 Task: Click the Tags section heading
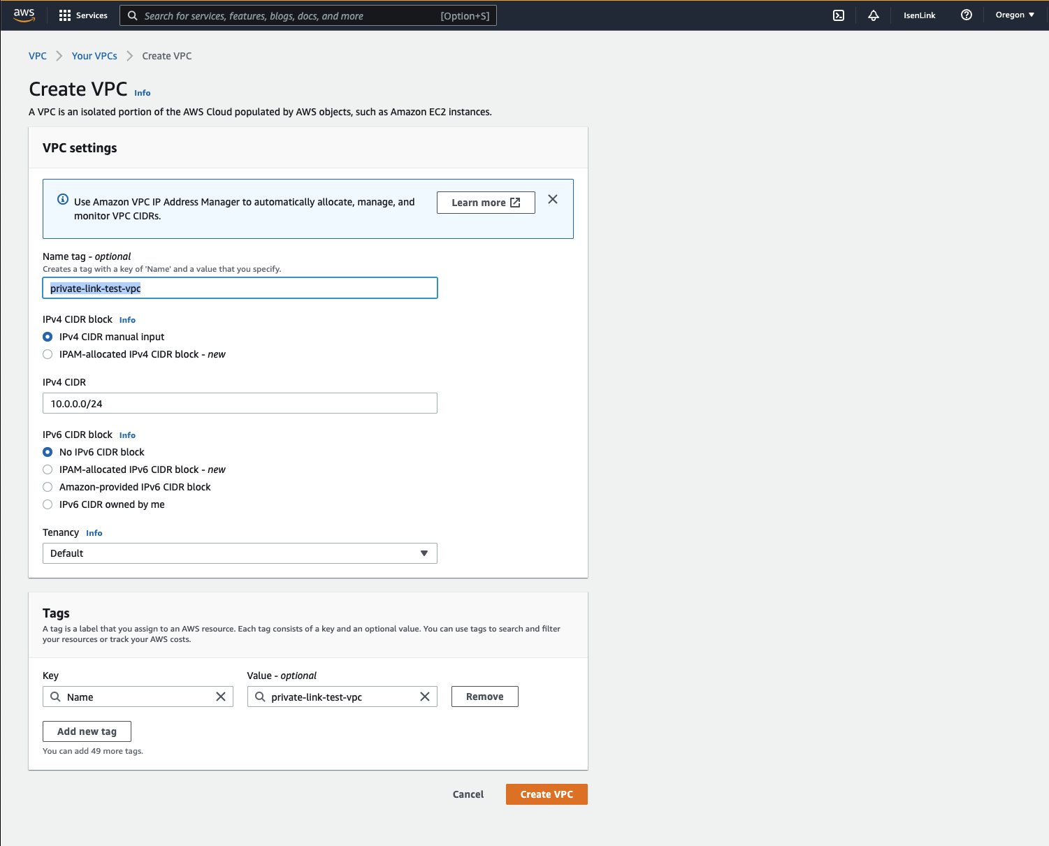point(56,613)
